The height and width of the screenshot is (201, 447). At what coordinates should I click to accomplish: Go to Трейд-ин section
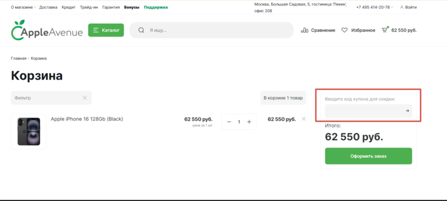(89, 7)
